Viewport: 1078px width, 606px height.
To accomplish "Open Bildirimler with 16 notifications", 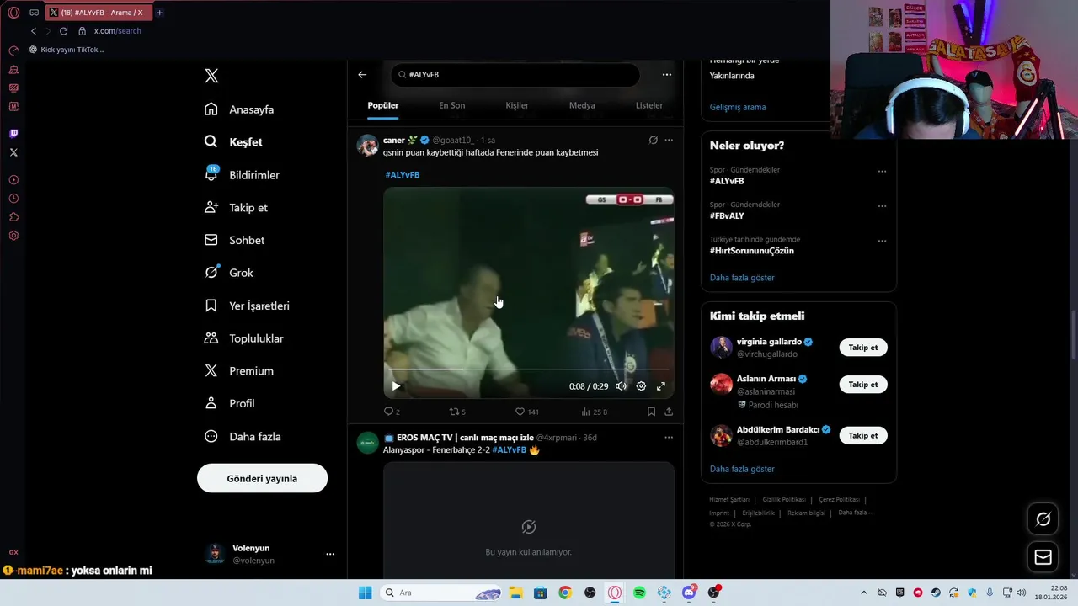I will (243, 175).
